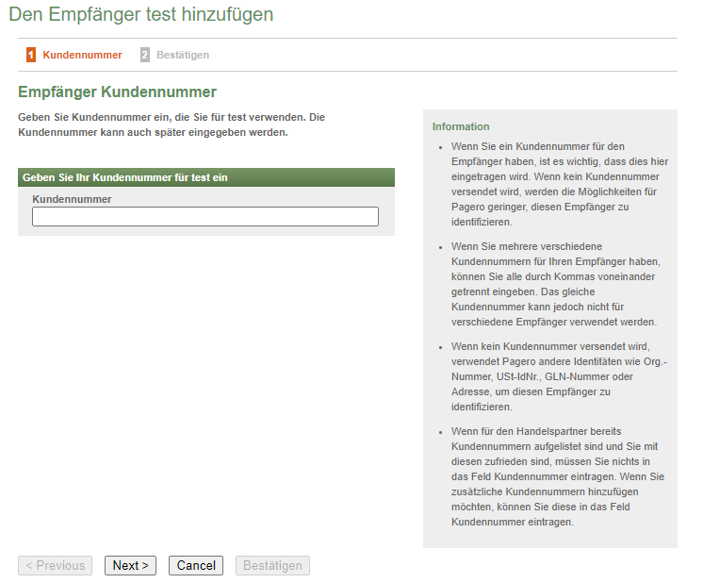
Task: Switch to the Bestätigen wizard step
Action: [x=182, y=55]
